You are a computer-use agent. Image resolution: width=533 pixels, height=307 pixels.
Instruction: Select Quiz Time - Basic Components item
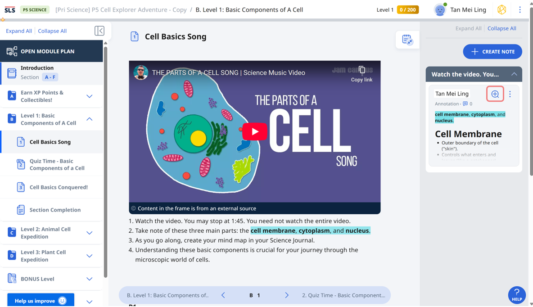coord(57,164)
